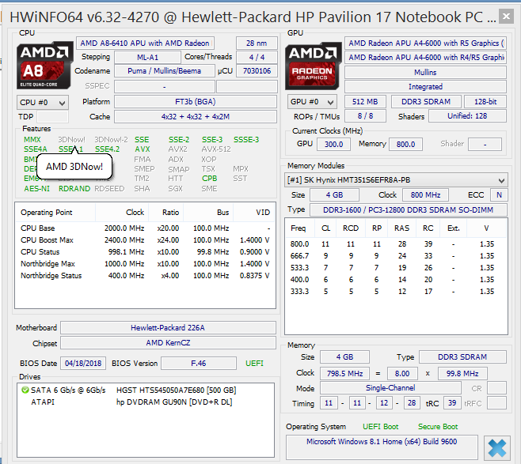
Task: Click the Mullins GPU codename field
Action: coord(425,72)
